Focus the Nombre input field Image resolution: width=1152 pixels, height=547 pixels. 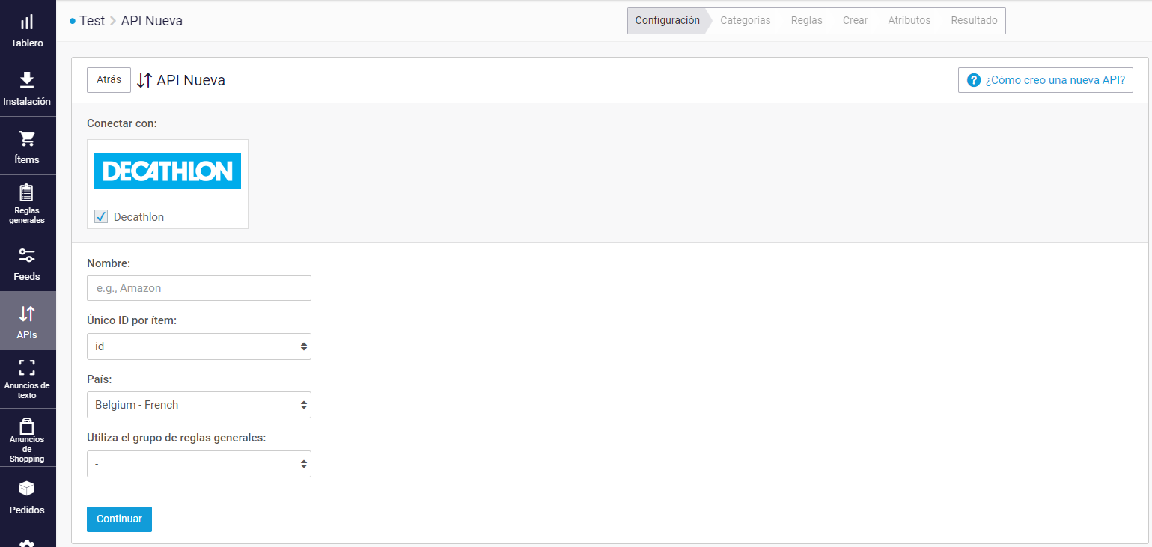[x=199, y=288]
